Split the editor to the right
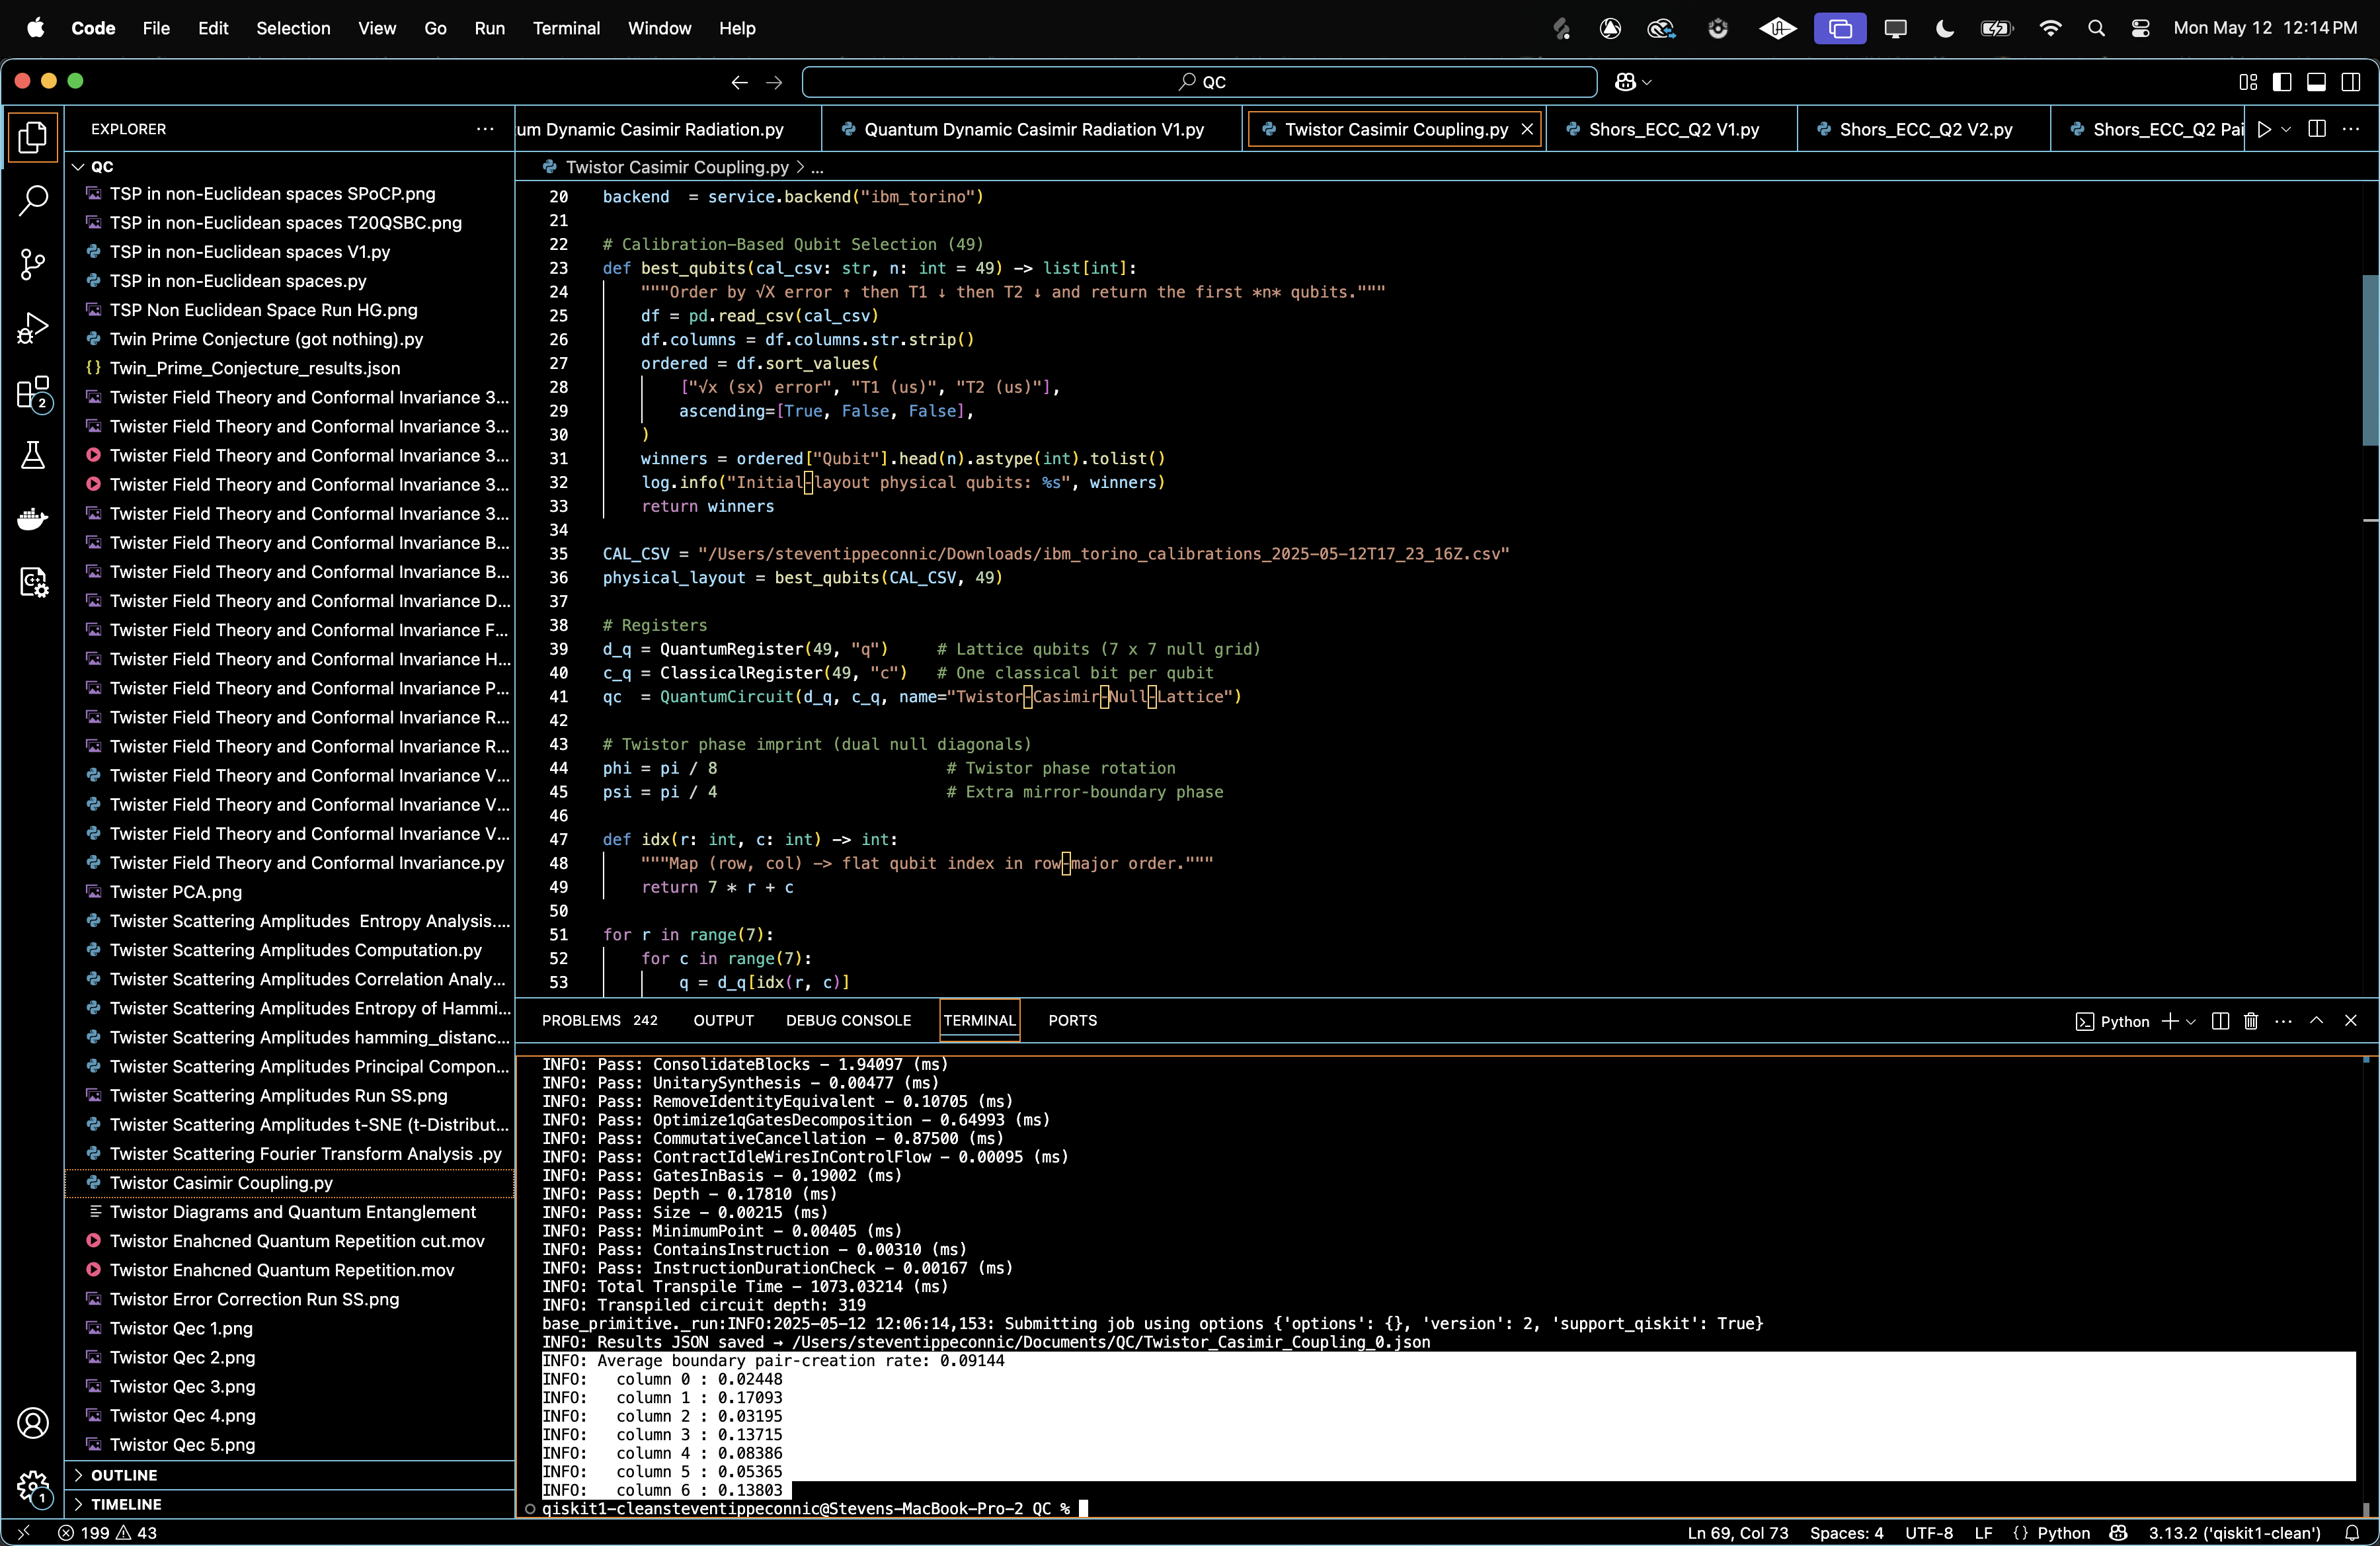Screen dimensions: 2380x1546 tap(2317, 129)
